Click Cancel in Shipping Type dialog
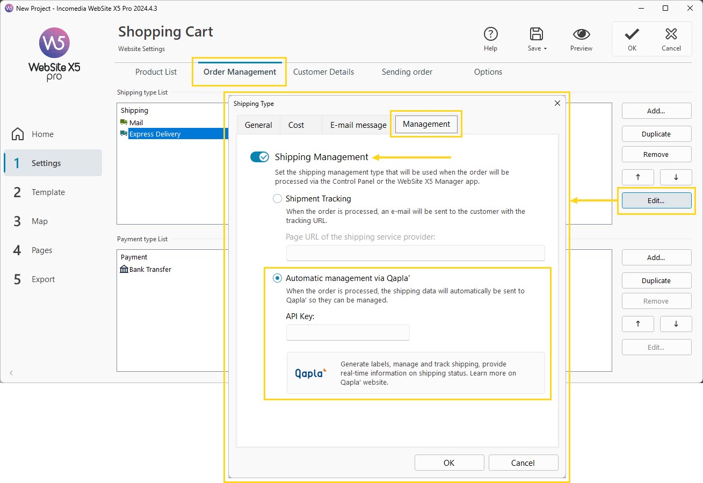This screenshot has width=703, height=483. 523,463
